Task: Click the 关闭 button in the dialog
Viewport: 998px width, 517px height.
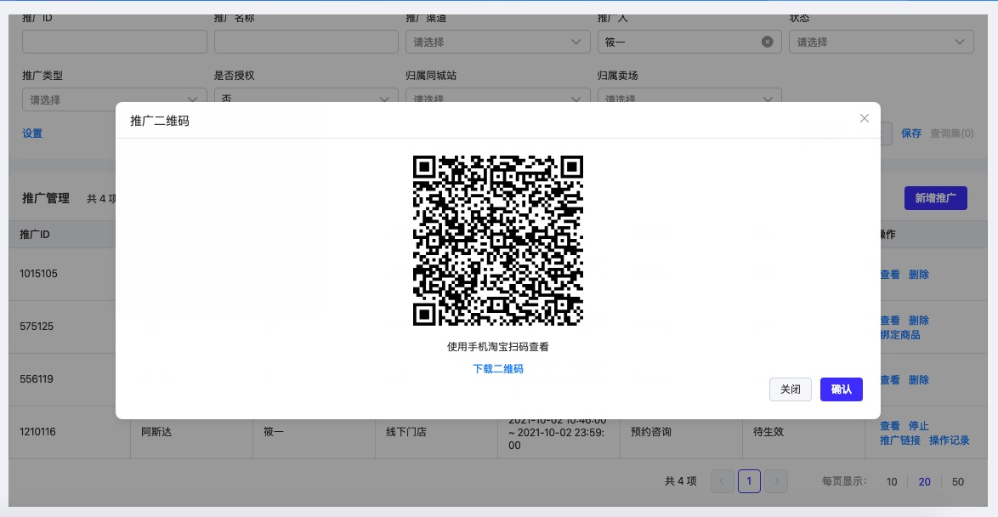Action: point(790,389)
